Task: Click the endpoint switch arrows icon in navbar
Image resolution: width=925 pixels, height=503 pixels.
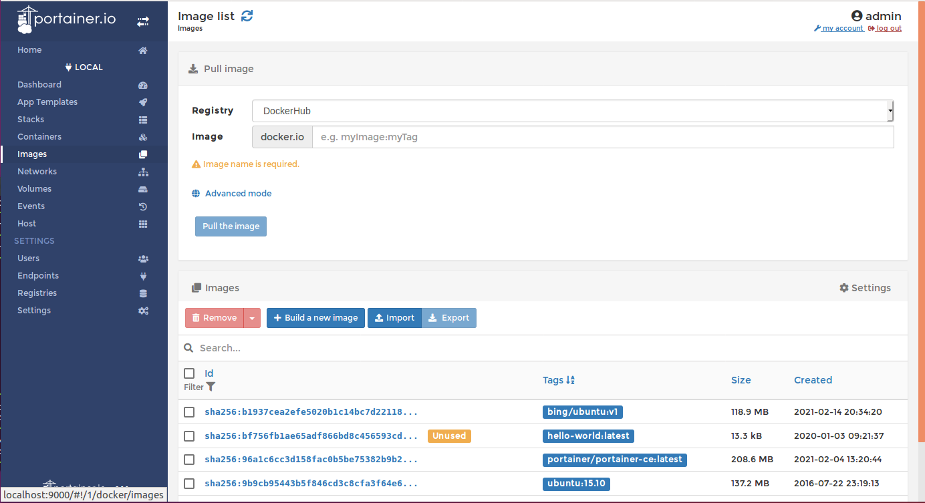Action: pos(143,21)
